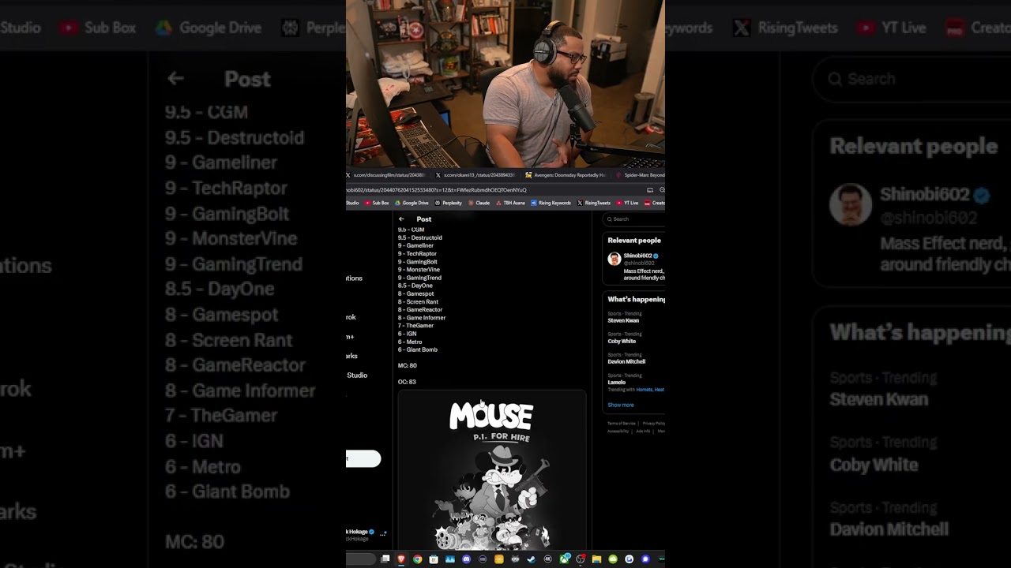Click Show more under What's happening
Screen dimensions: 1011x568
point(621,405)
